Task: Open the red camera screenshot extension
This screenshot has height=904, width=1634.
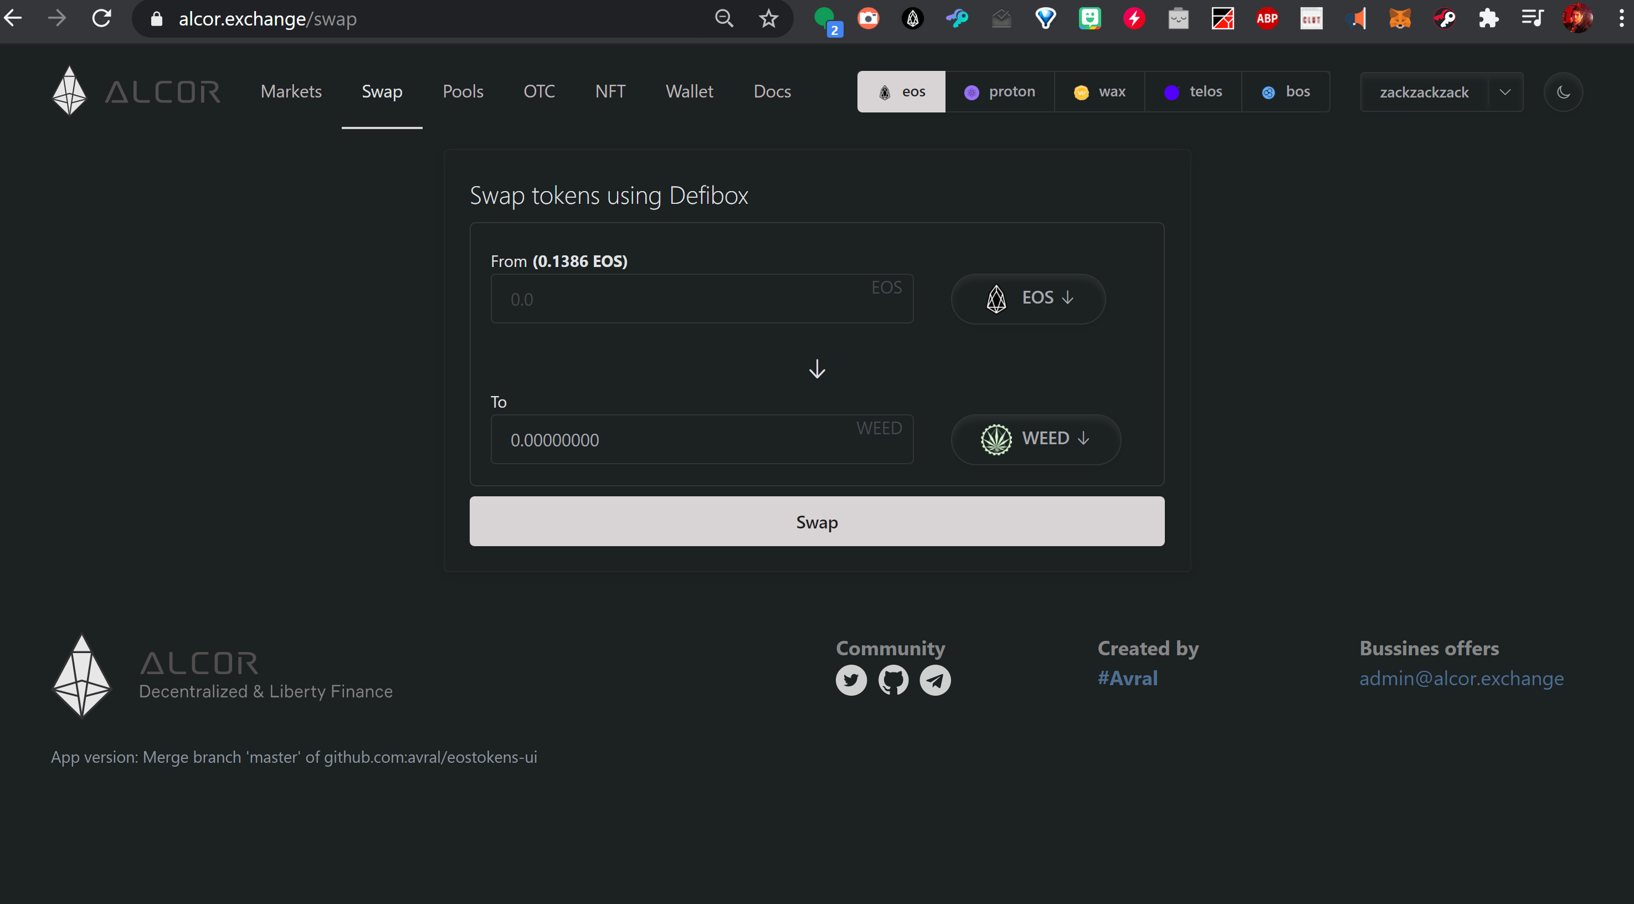Action: [869, 18]
